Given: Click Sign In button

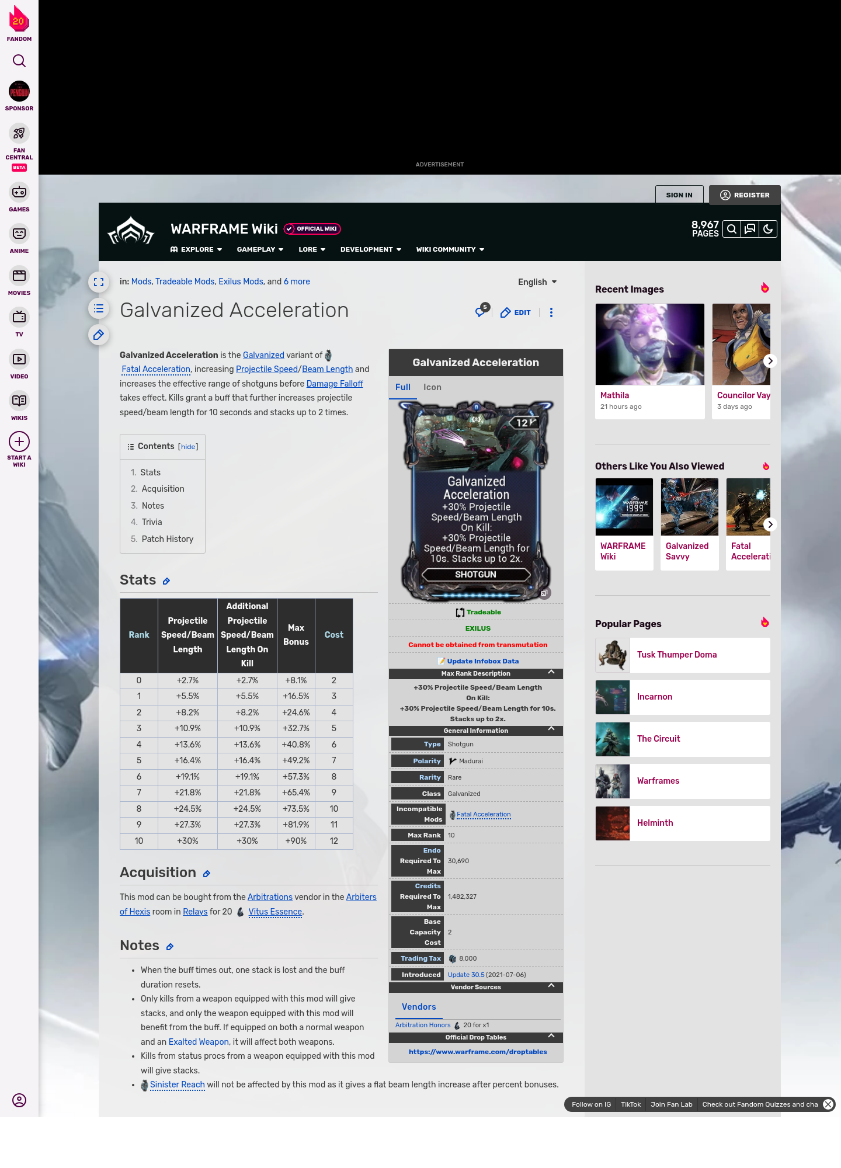Looking at the screenshot, I should [x=679, y=194].
